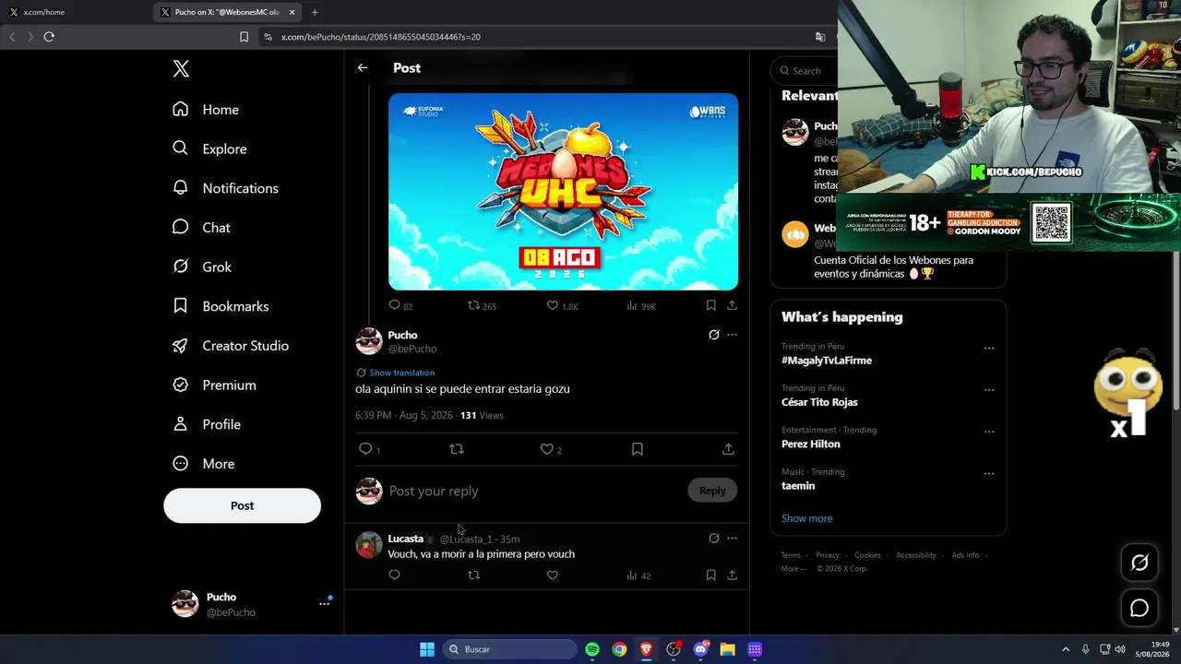
Task: Open options for César Tito Rojas trend
Action: click(989, 390)
